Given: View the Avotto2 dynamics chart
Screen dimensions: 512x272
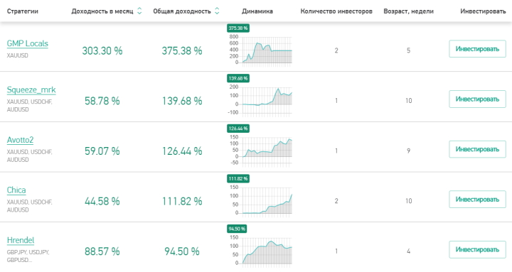Looking at the screenshot, I should [x=260, y=151].
